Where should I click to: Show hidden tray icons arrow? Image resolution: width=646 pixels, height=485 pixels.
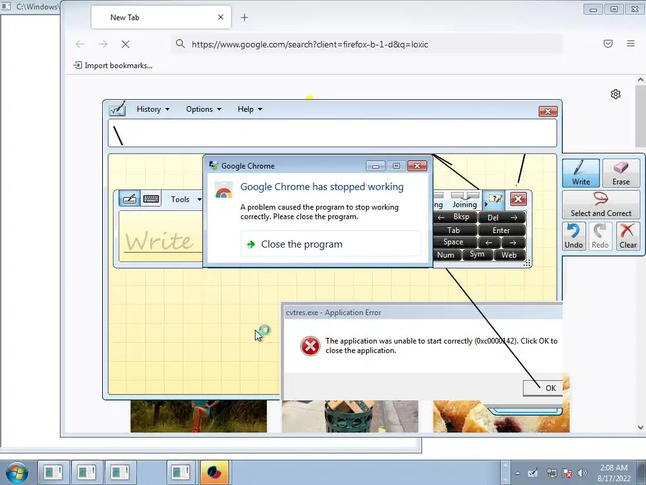click(517, 473)
